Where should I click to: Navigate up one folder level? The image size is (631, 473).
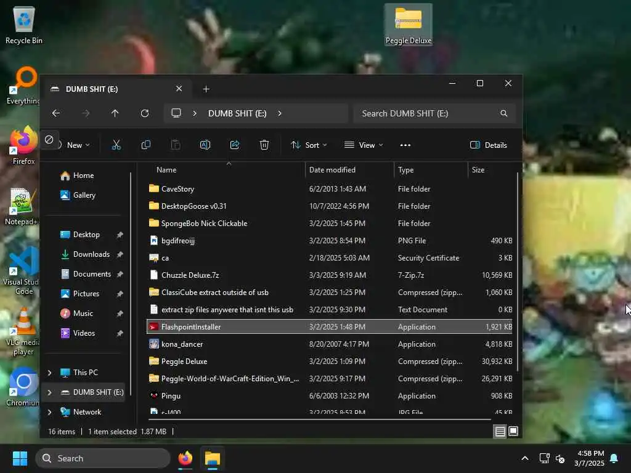(115, 113)
